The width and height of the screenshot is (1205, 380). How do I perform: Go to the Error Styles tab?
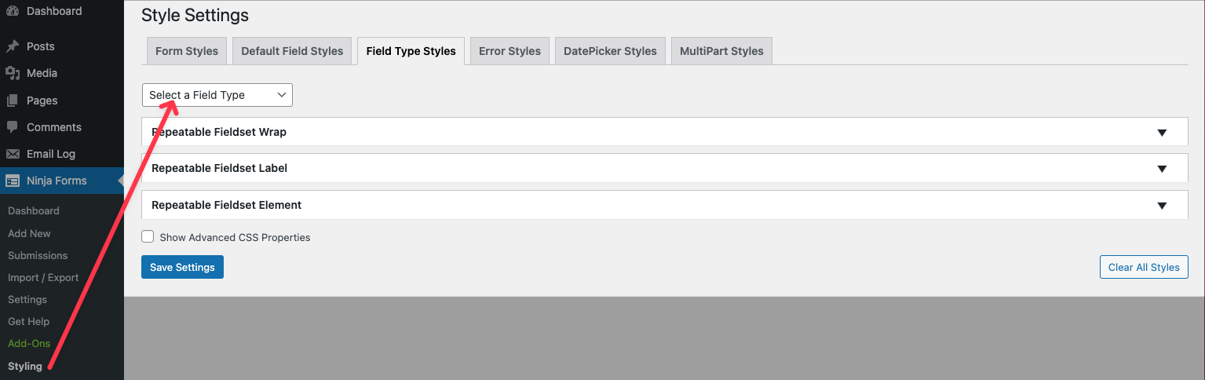509,51
